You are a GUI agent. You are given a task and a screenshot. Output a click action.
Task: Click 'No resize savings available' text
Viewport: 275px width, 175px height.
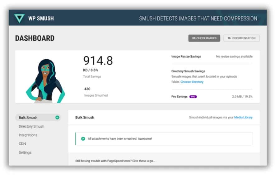click(234, 56)
